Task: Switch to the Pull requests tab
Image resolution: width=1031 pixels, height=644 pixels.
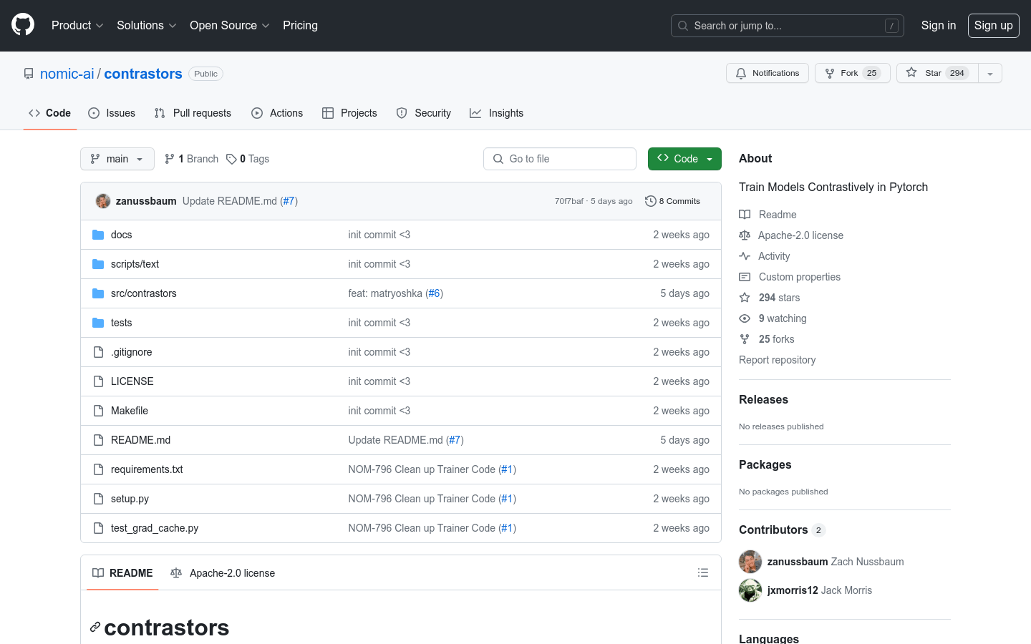Action: coord(193,113)
